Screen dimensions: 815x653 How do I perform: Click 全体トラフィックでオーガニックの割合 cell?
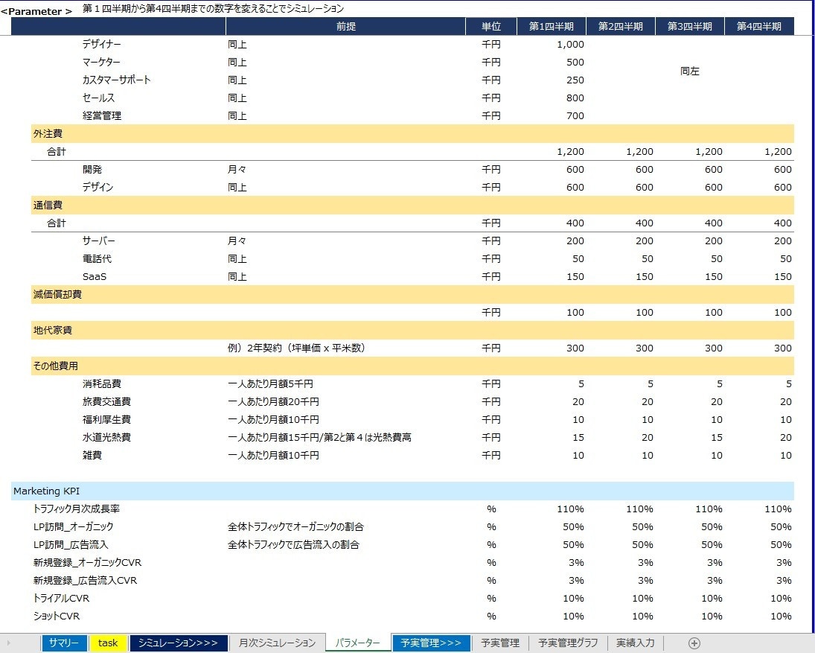point(295,526)
